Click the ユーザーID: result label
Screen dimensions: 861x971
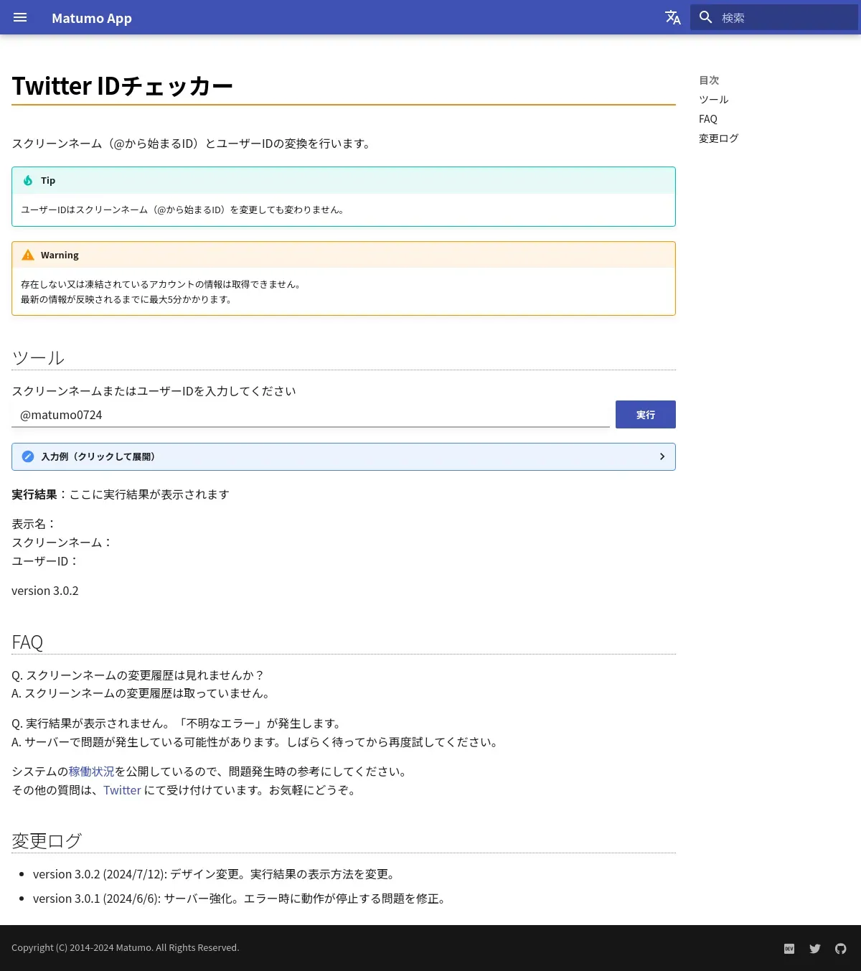coord(45,561)
